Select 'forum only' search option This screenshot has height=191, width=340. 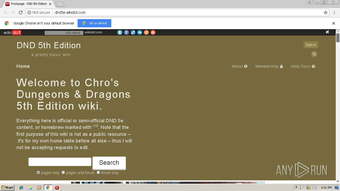98,172
